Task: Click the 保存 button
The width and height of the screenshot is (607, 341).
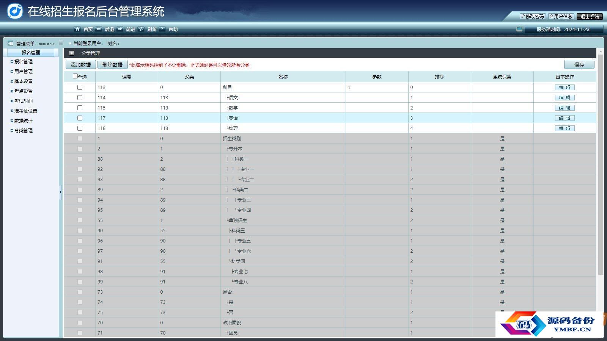Action: click(x=579, y=65)
